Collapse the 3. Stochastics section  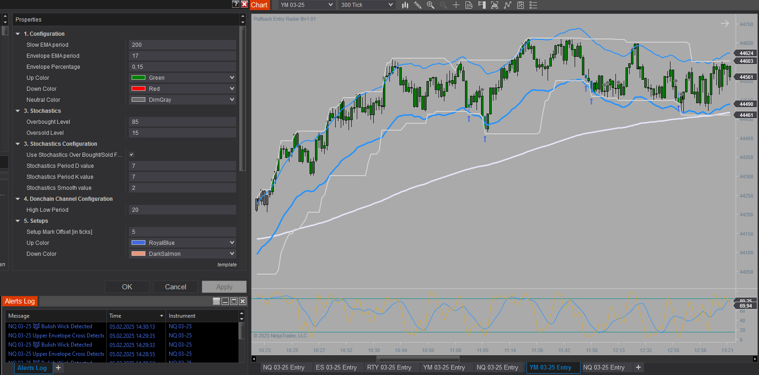point(18,111)
